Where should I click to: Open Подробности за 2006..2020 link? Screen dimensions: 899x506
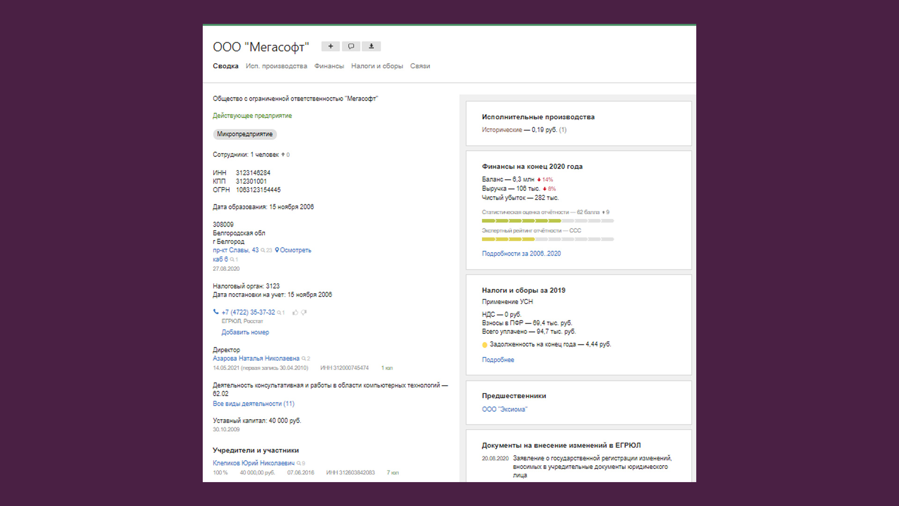coord(521,253)
